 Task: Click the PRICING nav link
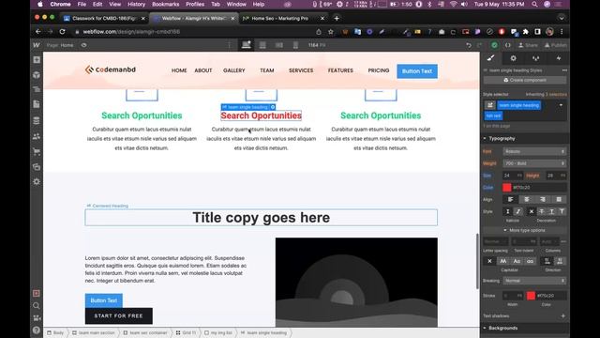[379, 70]
